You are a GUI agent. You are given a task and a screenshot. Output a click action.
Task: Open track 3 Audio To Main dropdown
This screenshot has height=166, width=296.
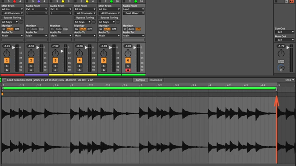point(61,36)
